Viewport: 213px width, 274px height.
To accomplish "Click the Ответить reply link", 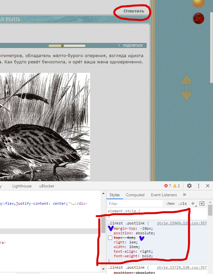I will tap(134, 11).
